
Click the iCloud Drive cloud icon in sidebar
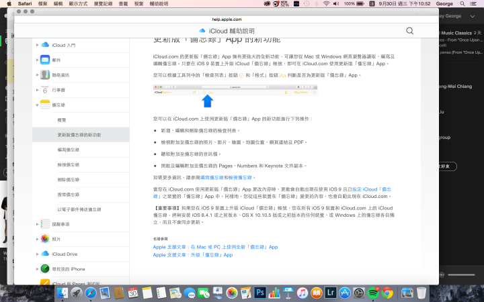click(x=45, y=254)
